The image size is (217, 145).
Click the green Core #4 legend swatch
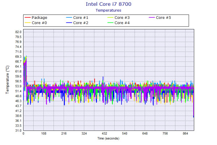[x=110, y=23]
